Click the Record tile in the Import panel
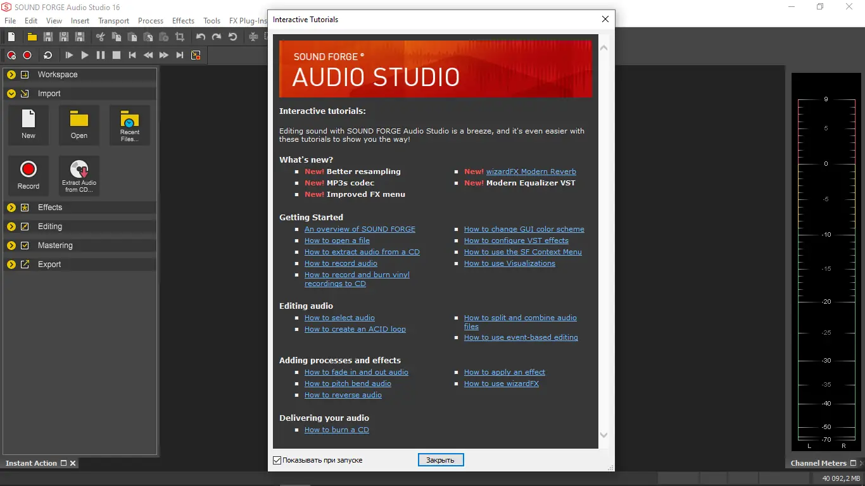 point(28,175)
